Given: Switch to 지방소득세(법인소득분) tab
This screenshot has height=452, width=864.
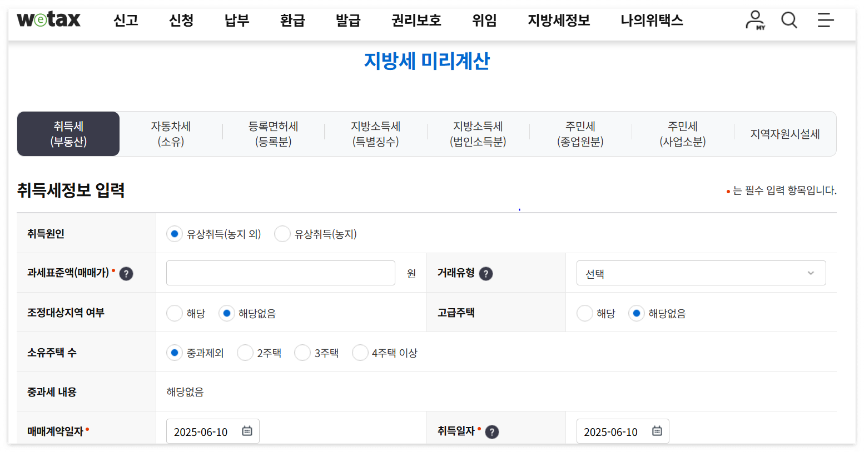Looking at the screenshot, I should [x=478, y=134].
